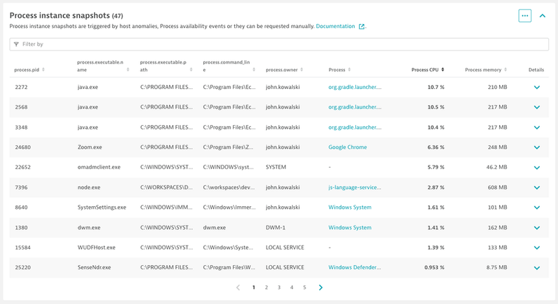Jump to page 5 of results

click(304, 287)
